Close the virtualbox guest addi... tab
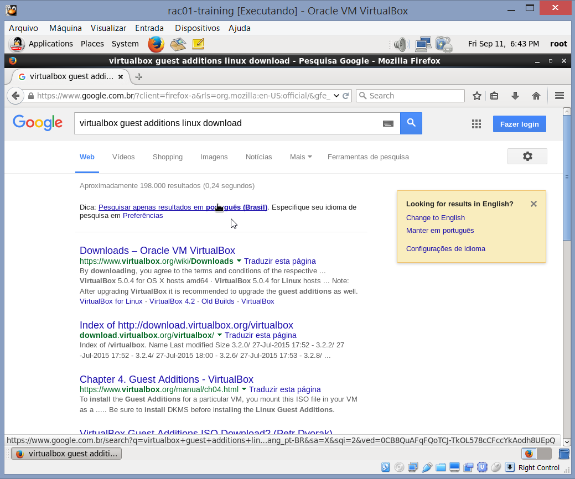The width and height of the screenshot is (575, 479). pyautogui.click(x=121, y=76)
